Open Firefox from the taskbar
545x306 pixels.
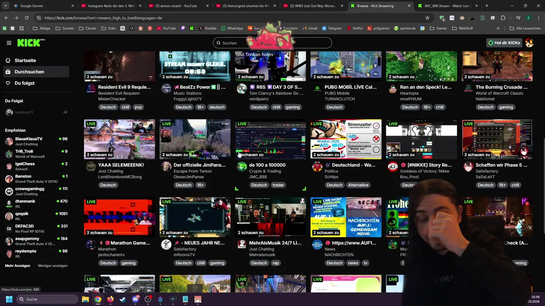(110, 299)
